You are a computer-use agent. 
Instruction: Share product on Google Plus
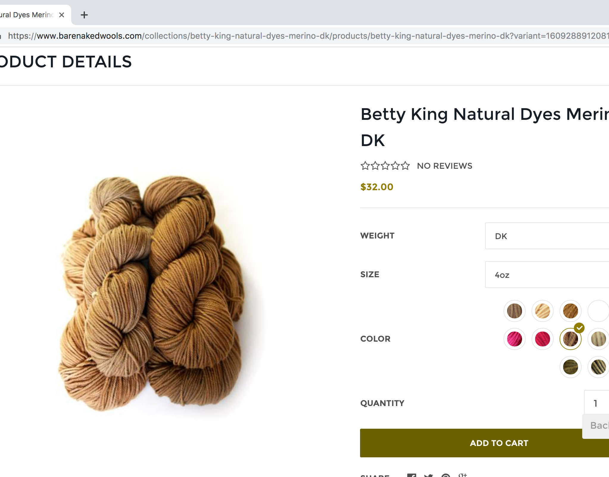(x=462, y=475)
